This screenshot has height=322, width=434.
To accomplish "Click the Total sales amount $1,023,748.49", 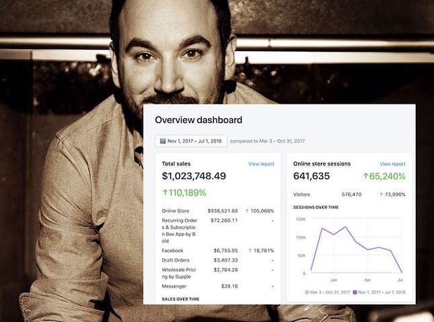I will 194,176.
